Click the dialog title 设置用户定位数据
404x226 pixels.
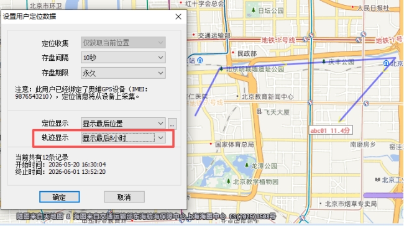pyautogui.click(x=29, y=17)
